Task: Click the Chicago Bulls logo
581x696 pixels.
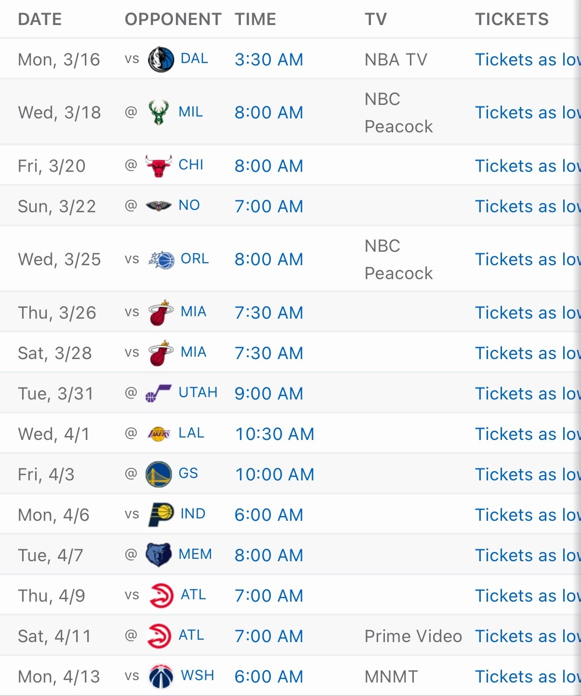Action: pyautogui.click(x=158, y=166)
